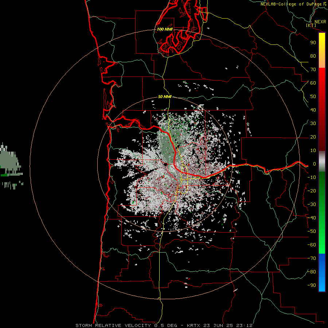Click the -90 value on velocity scale

point(312,285)
